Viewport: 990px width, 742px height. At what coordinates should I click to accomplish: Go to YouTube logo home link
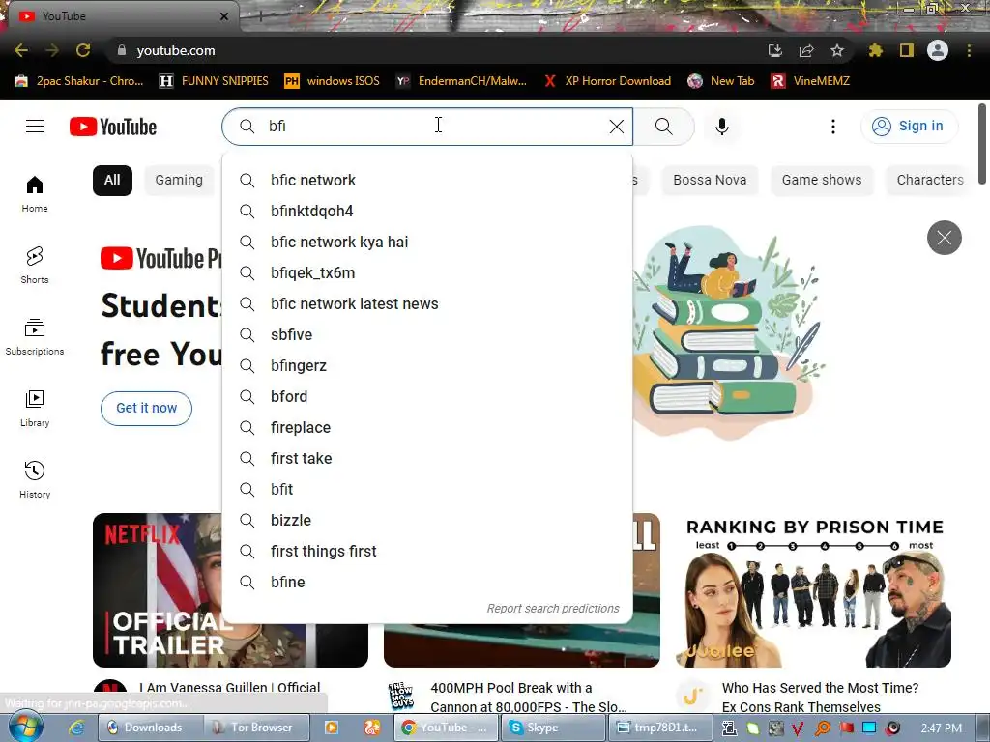[x=113, y=127]
